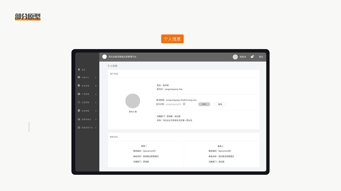The image size is (341, 191).
Task: Click the 消息中心 chat bubble icon
Action: tap(79, 77)
